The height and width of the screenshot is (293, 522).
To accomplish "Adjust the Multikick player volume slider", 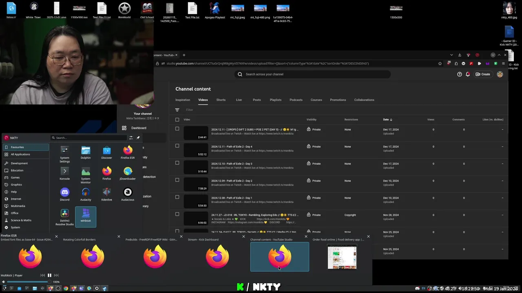I will tap(28, 282).
